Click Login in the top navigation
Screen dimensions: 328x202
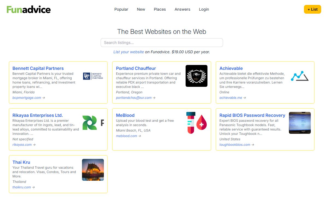pyautogui.click(x=204, y=9)
